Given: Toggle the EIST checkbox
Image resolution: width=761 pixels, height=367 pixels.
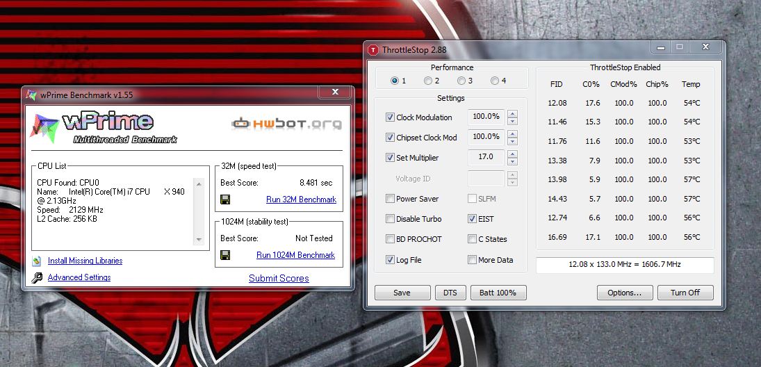Looking at the screenshot, I should pos(472,218).
